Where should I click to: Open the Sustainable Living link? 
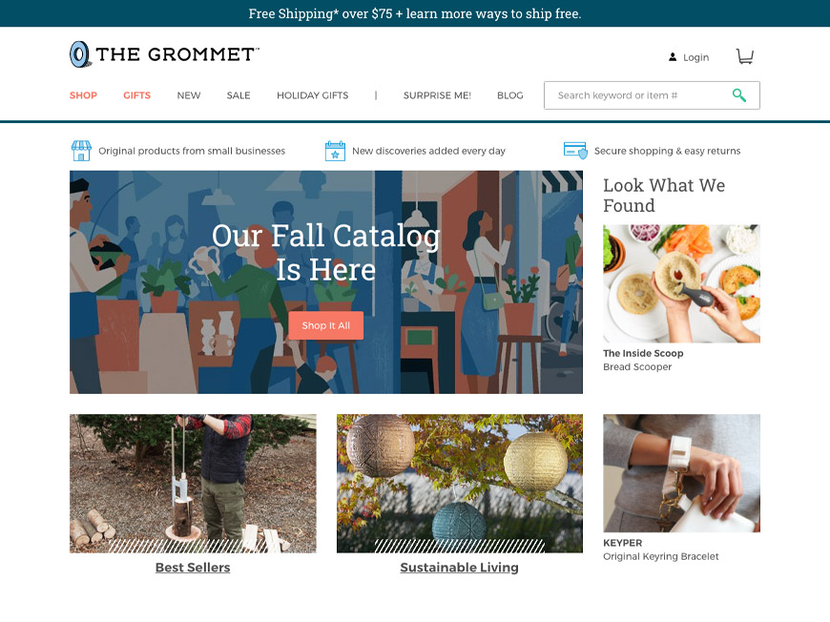[460, 568]
